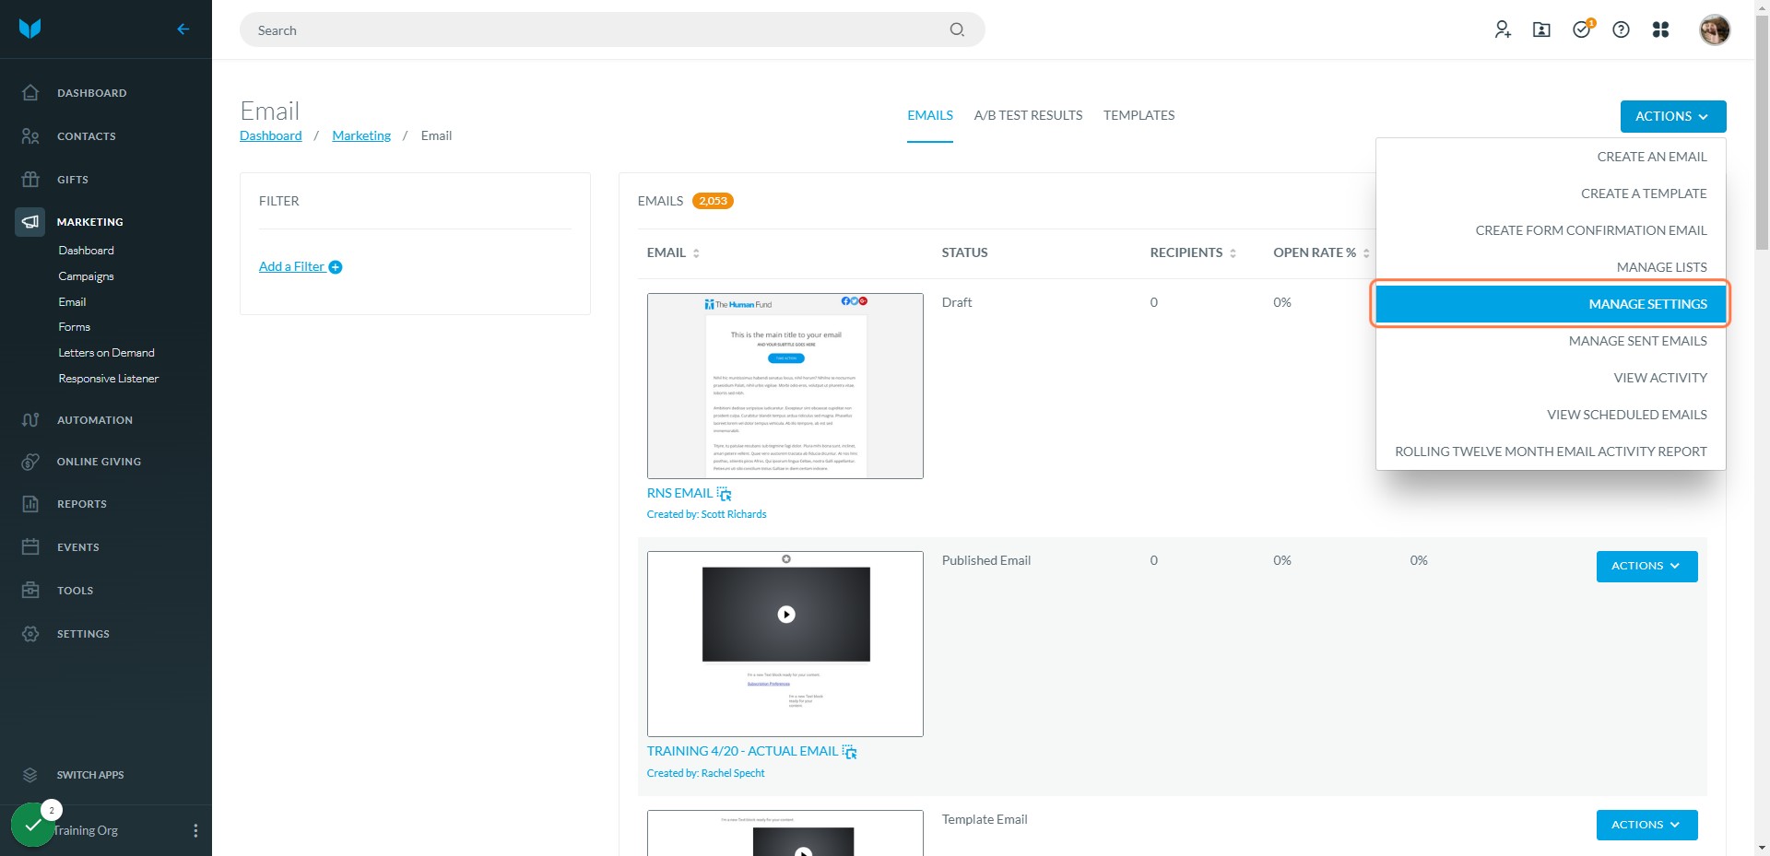Click the Created by: Scott Richards text
1770x856 pixels.
[706, 514]
